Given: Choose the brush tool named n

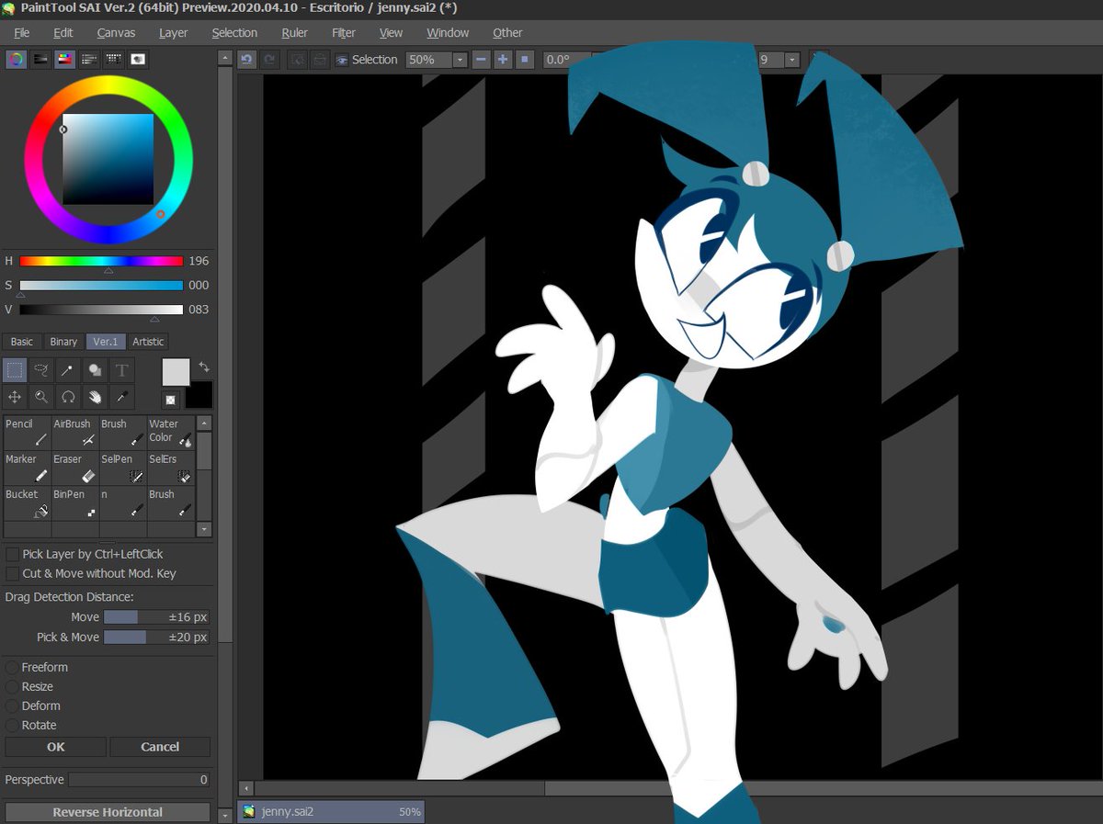Looking at the screenshot, I should (123, 502).
